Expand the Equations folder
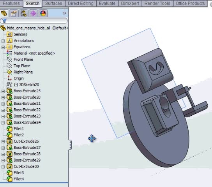Viewport: 212px width, 187px height. [x=3, y=47]
